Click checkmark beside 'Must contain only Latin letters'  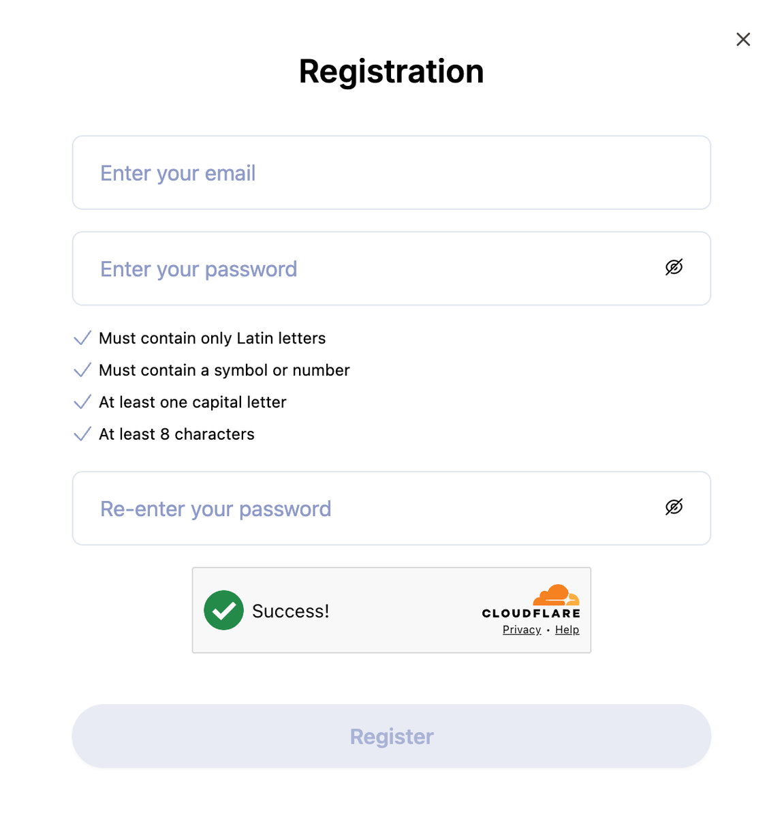click(82, 338)
